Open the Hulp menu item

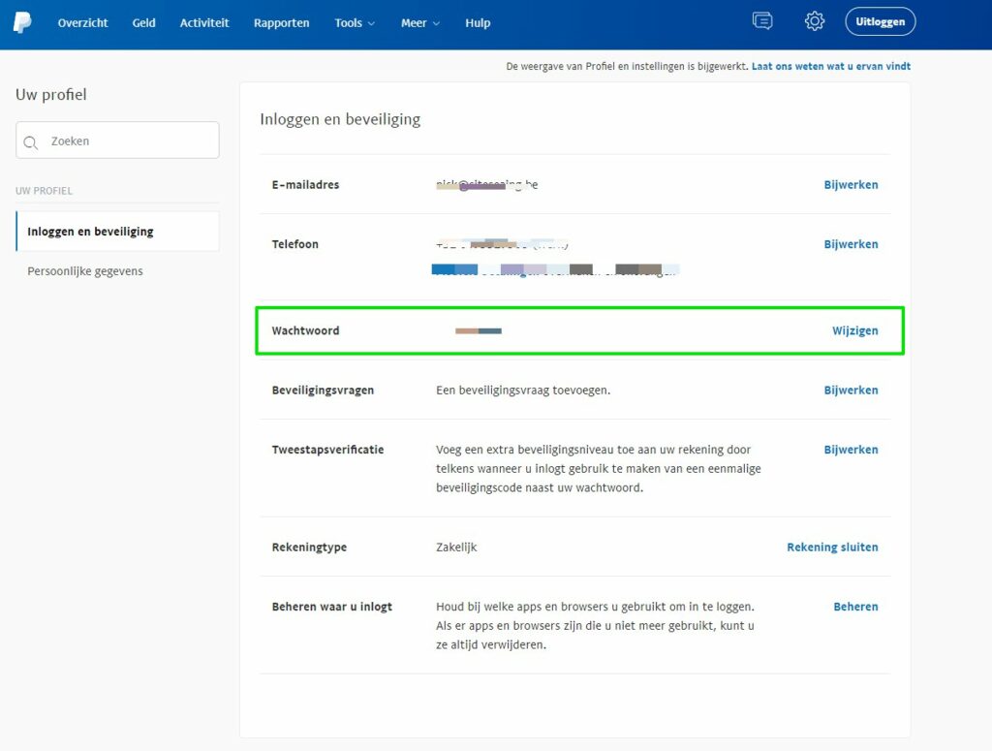[x=478, y=23]
